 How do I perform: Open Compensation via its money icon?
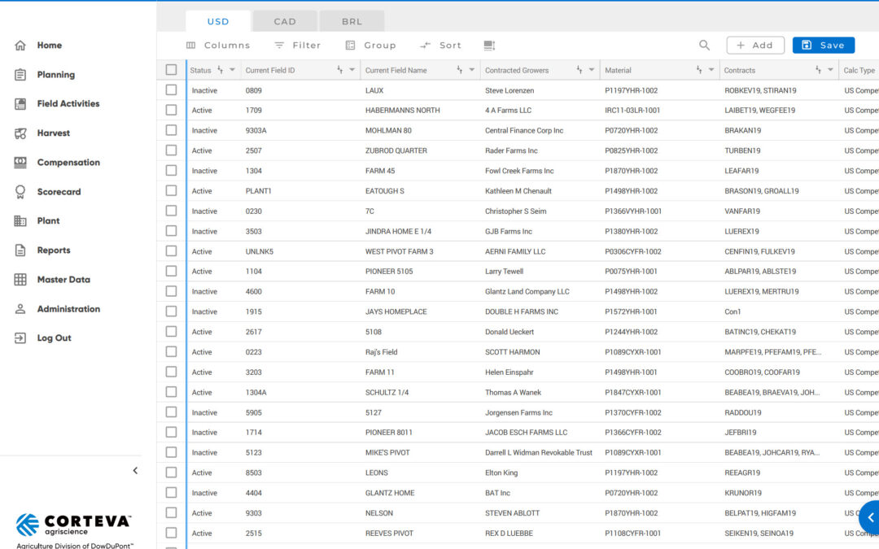20,163
